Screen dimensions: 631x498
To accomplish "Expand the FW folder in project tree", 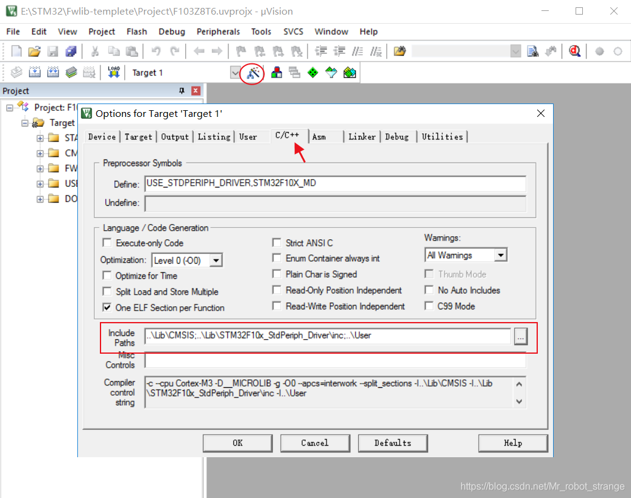I will 40,169.
